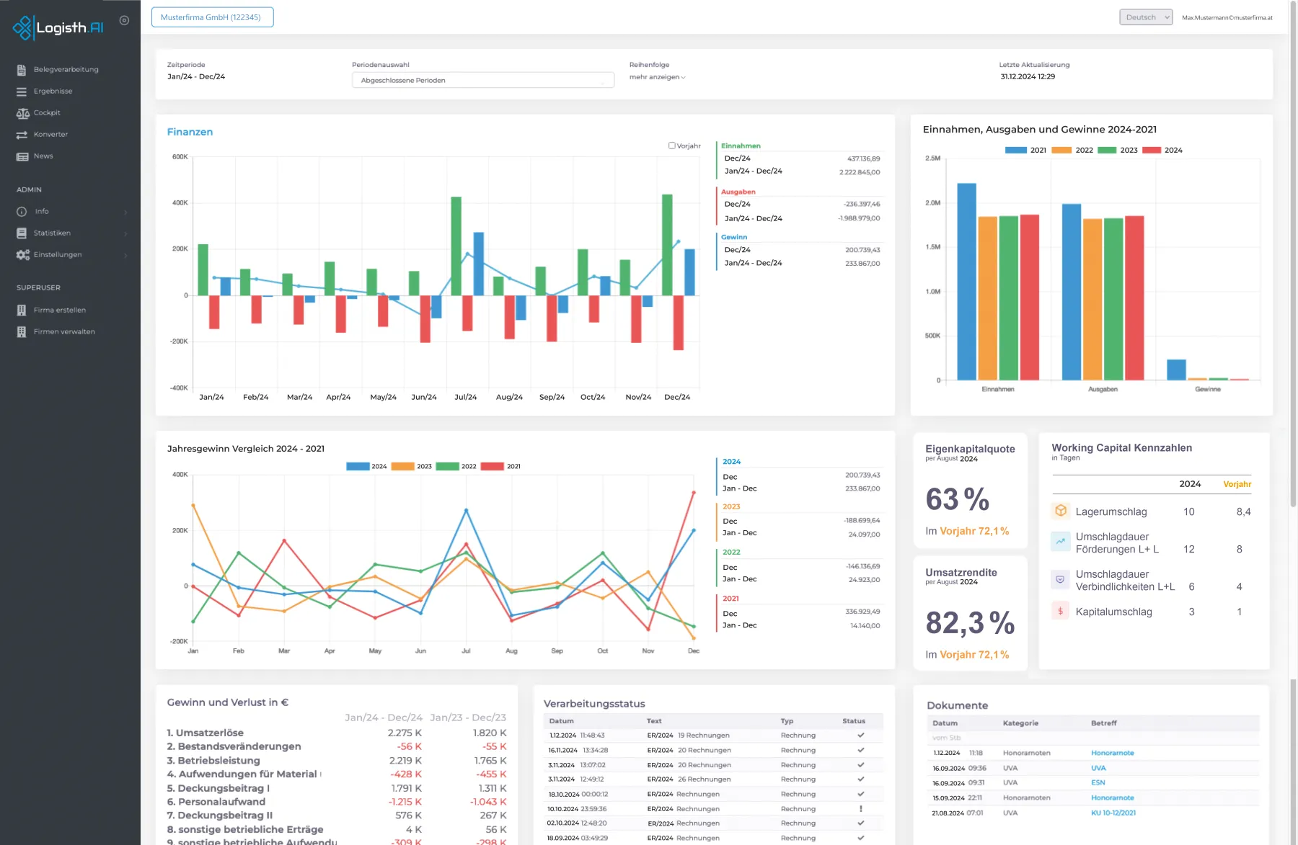
Task: Toggle the 2023 orange legend in Jahresgewinn
Action: (x=403, y=466)
